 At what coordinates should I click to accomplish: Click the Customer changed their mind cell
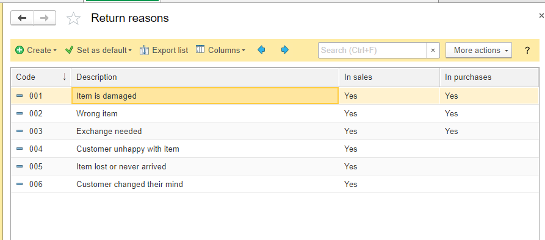pos(205,184)
